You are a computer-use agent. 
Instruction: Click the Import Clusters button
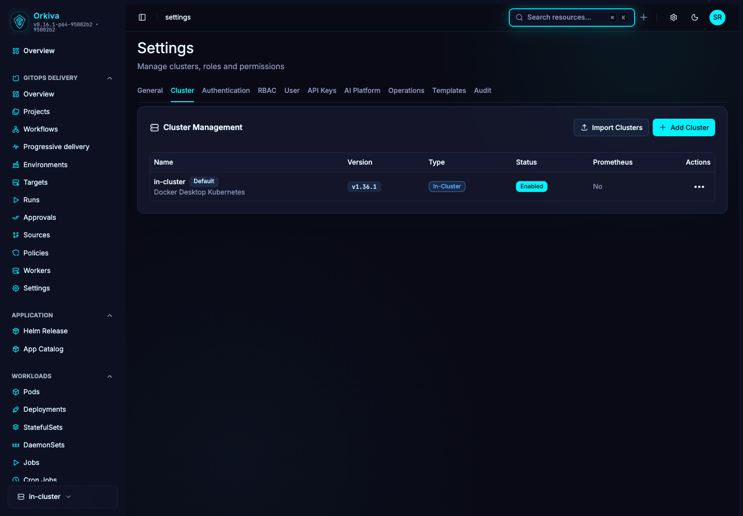click(611, 127)
